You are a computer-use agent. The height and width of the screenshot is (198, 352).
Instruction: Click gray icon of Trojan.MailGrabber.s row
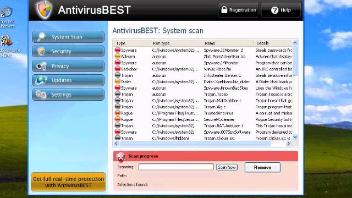117,100
